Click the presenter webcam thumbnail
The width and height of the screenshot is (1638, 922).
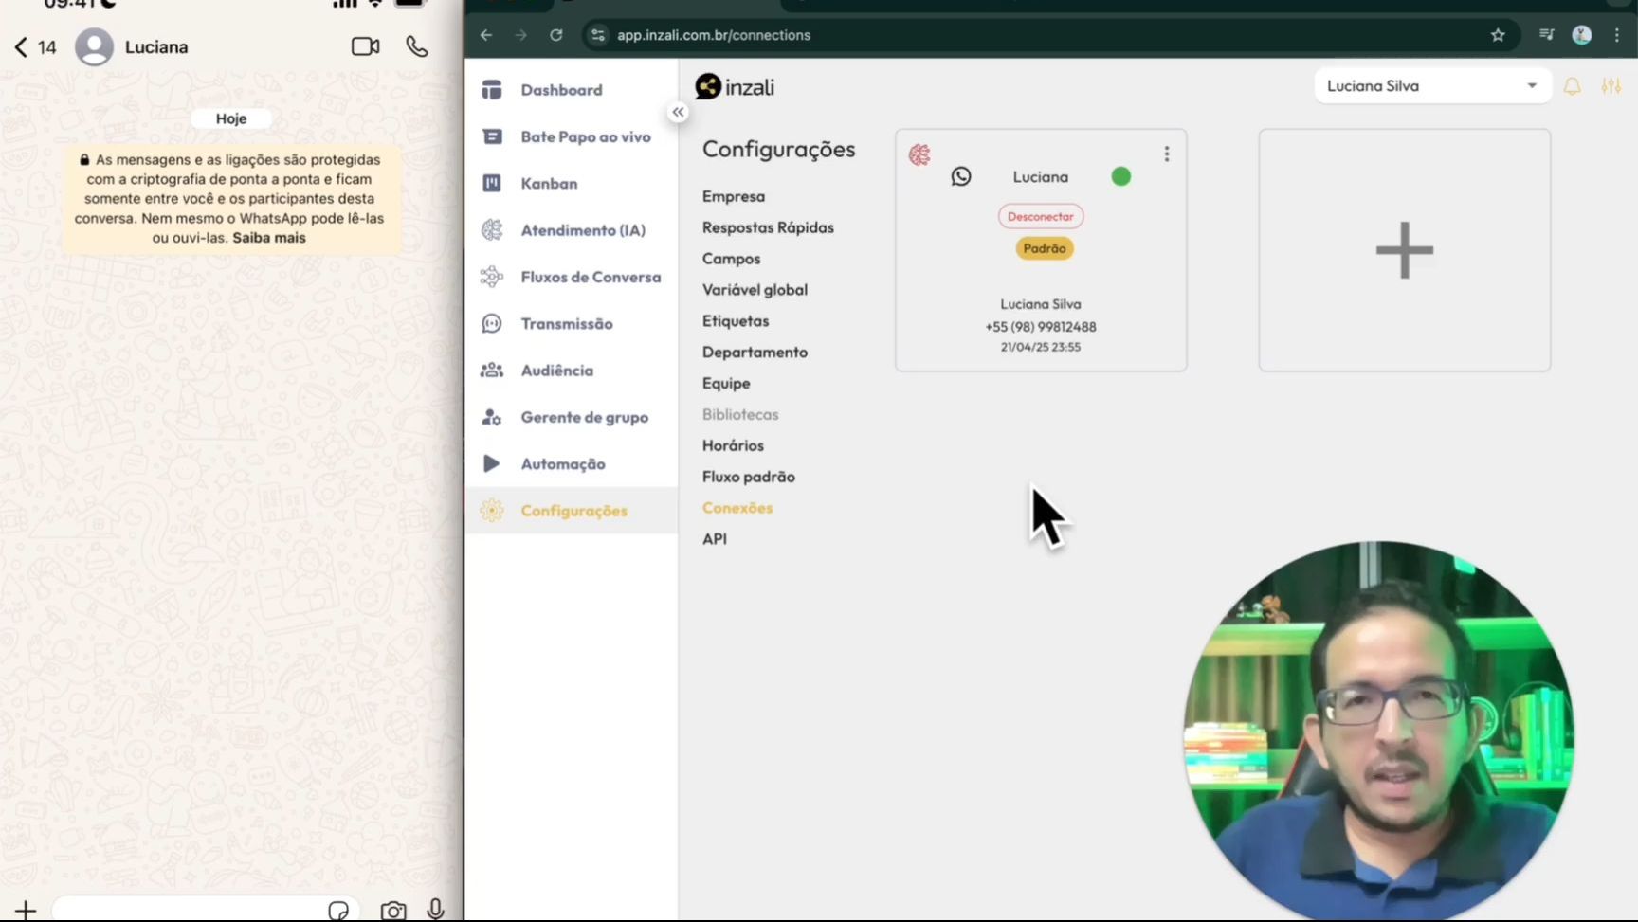click(1379, 730)
